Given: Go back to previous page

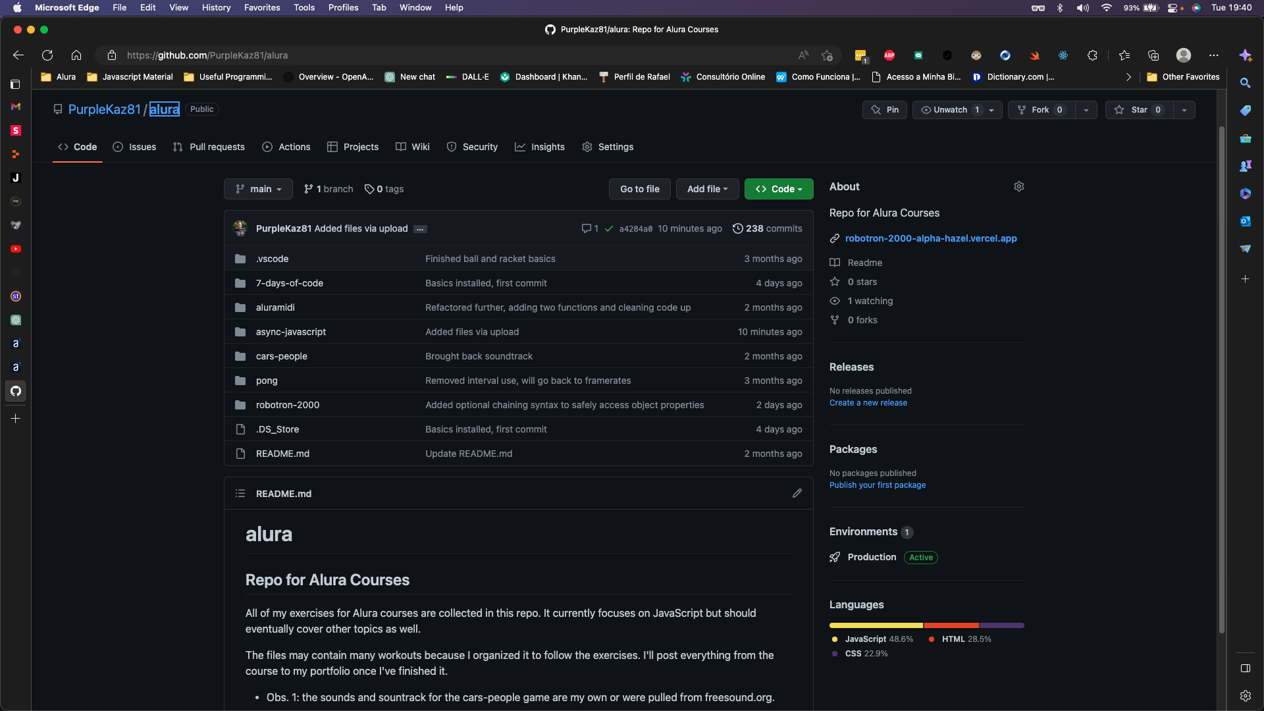Looking at the screenshot, I should click(18, 55).
